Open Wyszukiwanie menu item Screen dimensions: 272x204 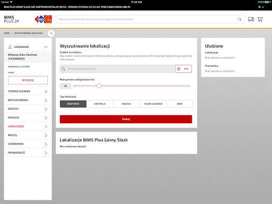(28, 100)
